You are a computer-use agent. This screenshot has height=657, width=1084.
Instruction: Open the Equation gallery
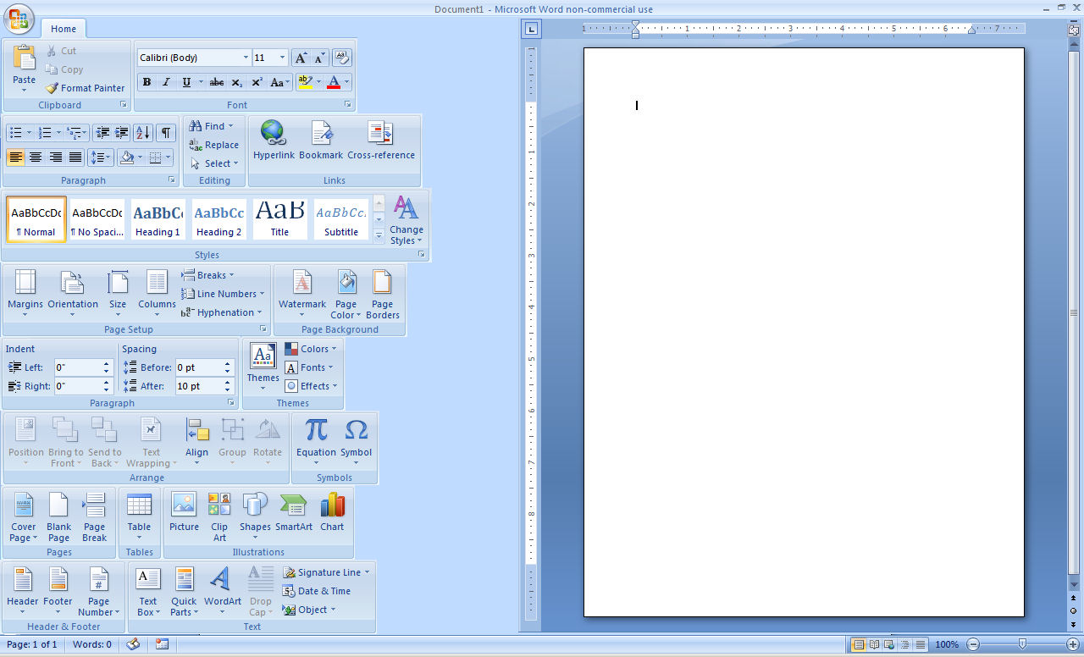(x=316, y=440)
